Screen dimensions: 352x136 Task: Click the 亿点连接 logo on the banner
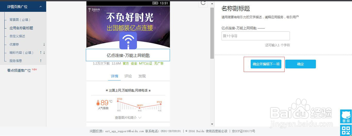[x=94, y=10]
